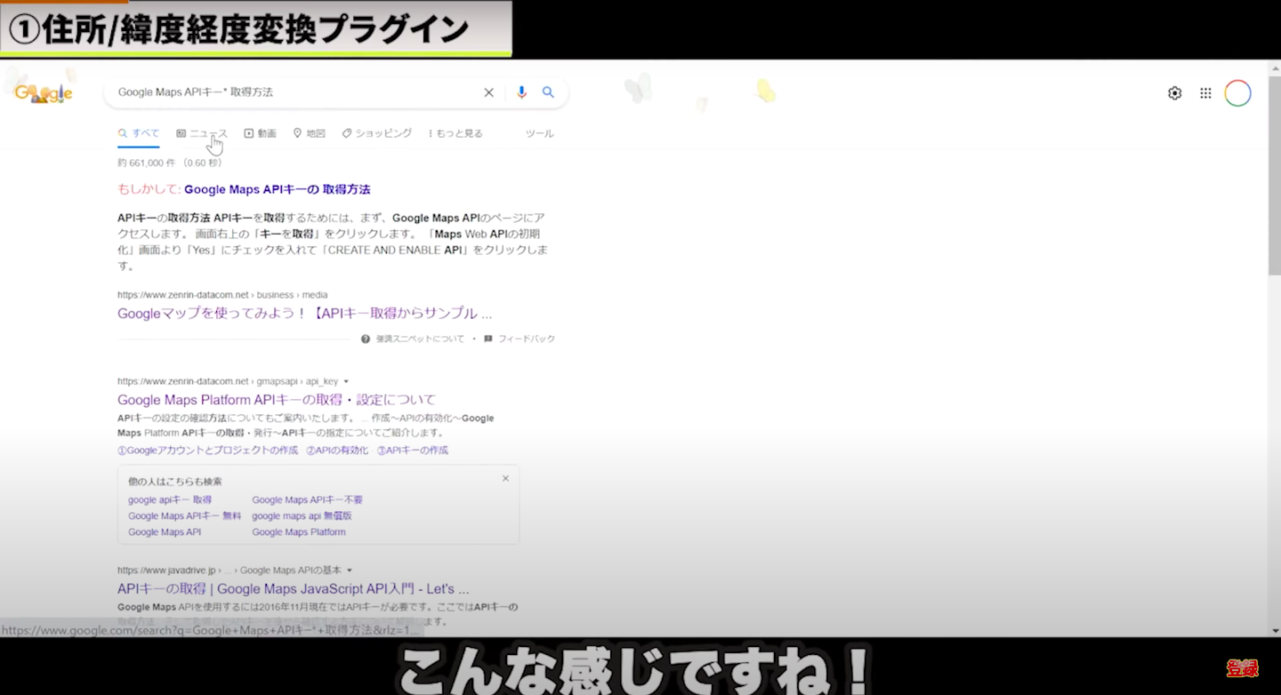1281x695 pixels.
Task: Click inside the Google search input field
Action: pos(294,92)
